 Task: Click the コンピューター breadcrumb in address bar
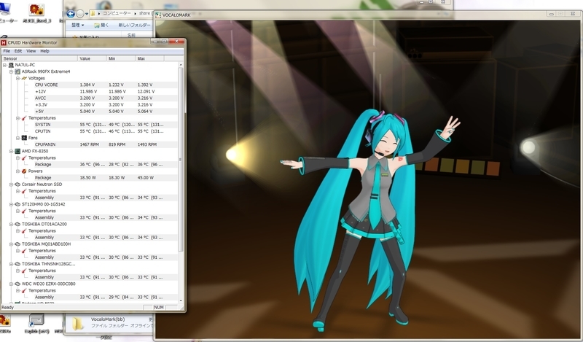tap(117, 13)
